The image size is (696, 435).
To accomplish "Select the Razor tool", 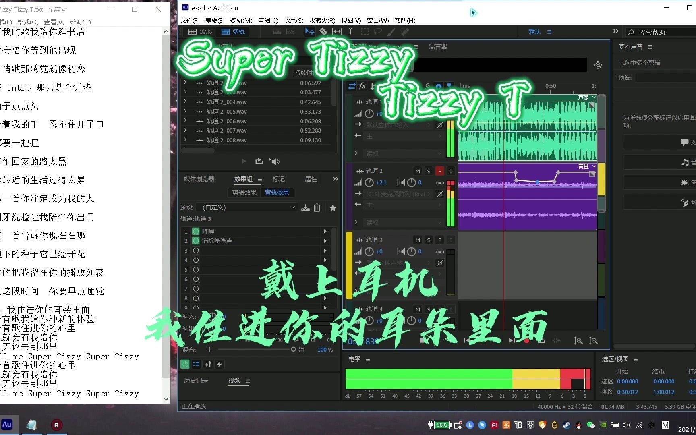I will (323, 31).
